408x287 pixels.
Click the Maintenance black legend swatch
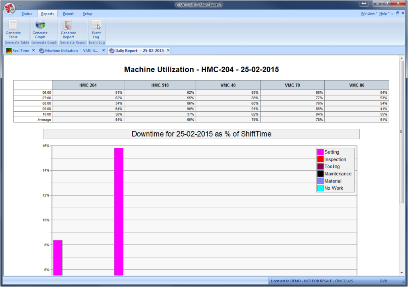320,174
